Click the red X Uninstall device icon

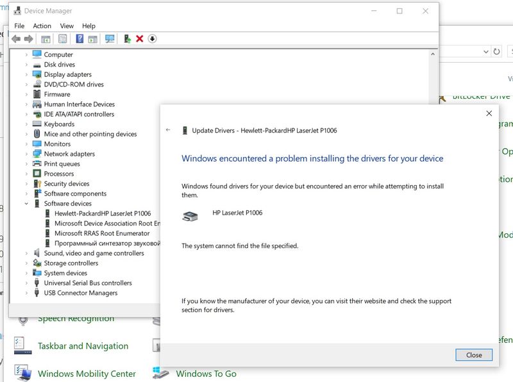tap(140, 38)
